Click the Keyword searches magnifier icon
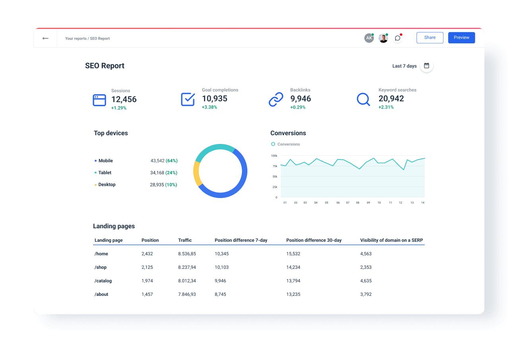Screen dimensions: 517x342 pos(363,99)
